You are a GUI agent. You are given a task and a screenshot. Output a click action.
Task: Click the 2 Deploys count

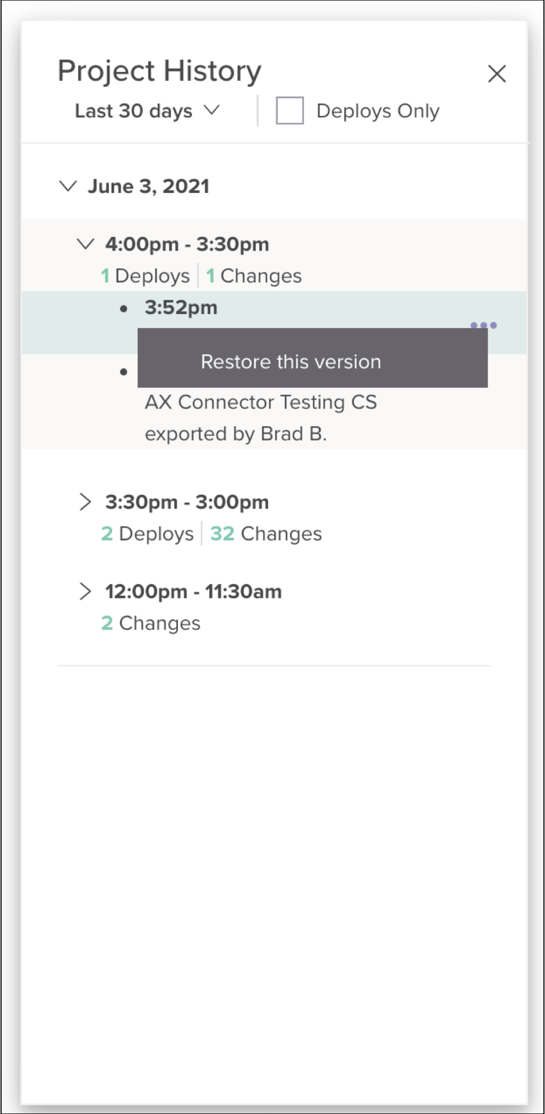tap(148, 534)
